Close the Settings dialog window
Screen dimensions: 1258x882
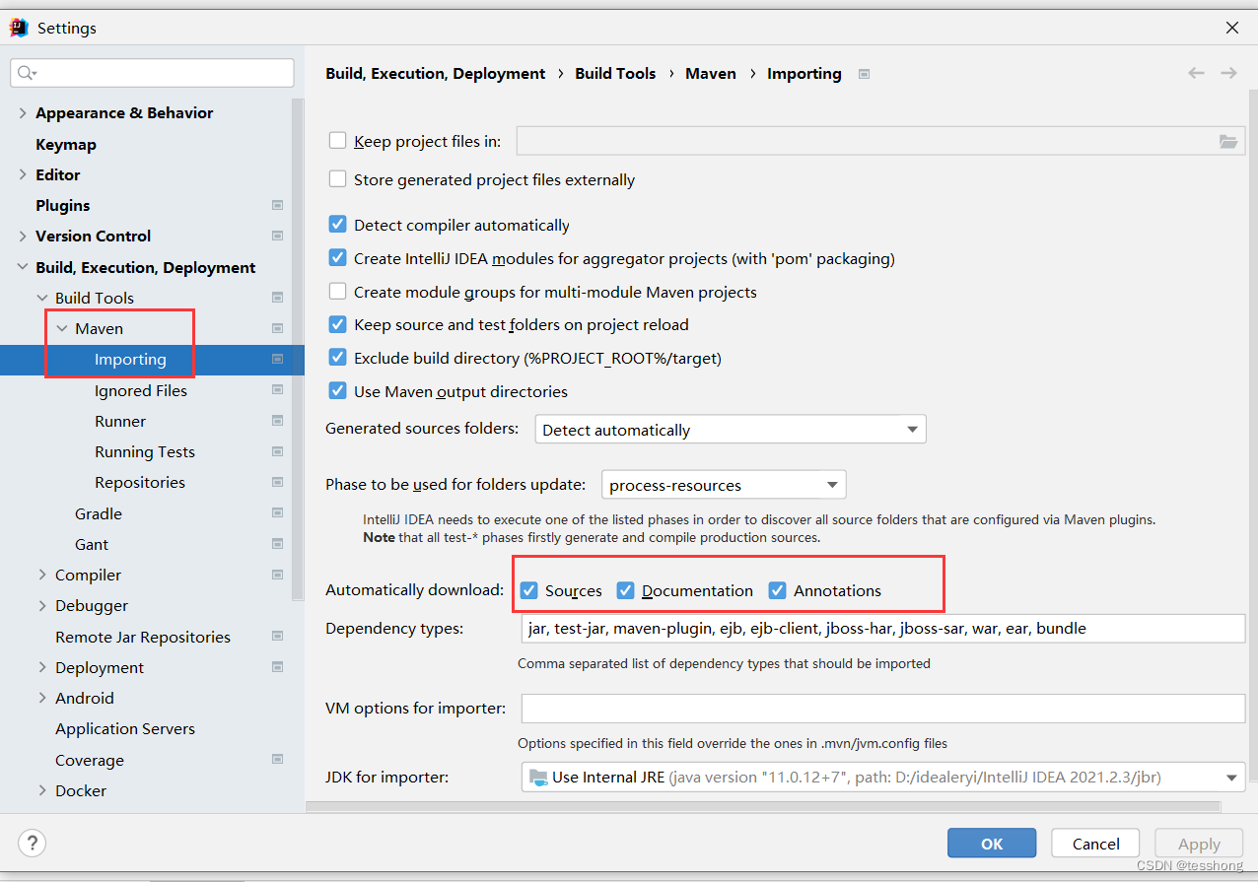1232,28
